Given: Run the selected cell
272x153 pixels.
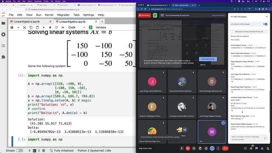Looking at the screenshot, I should tap(44, 27).
